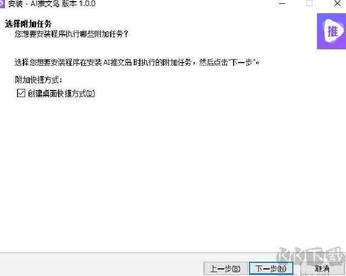
Task: Click the 创建桌面快捷方式(D) label text
Action: click(x=61, y=93)
